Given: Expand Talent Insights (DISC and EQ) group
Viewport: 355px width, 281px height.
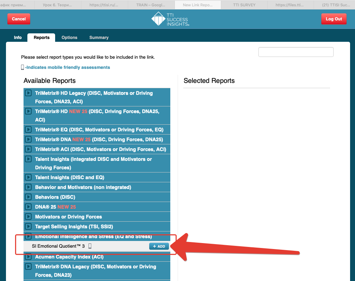Looking at the screenshot, I should pyautogui.click(x=28, y=177).
